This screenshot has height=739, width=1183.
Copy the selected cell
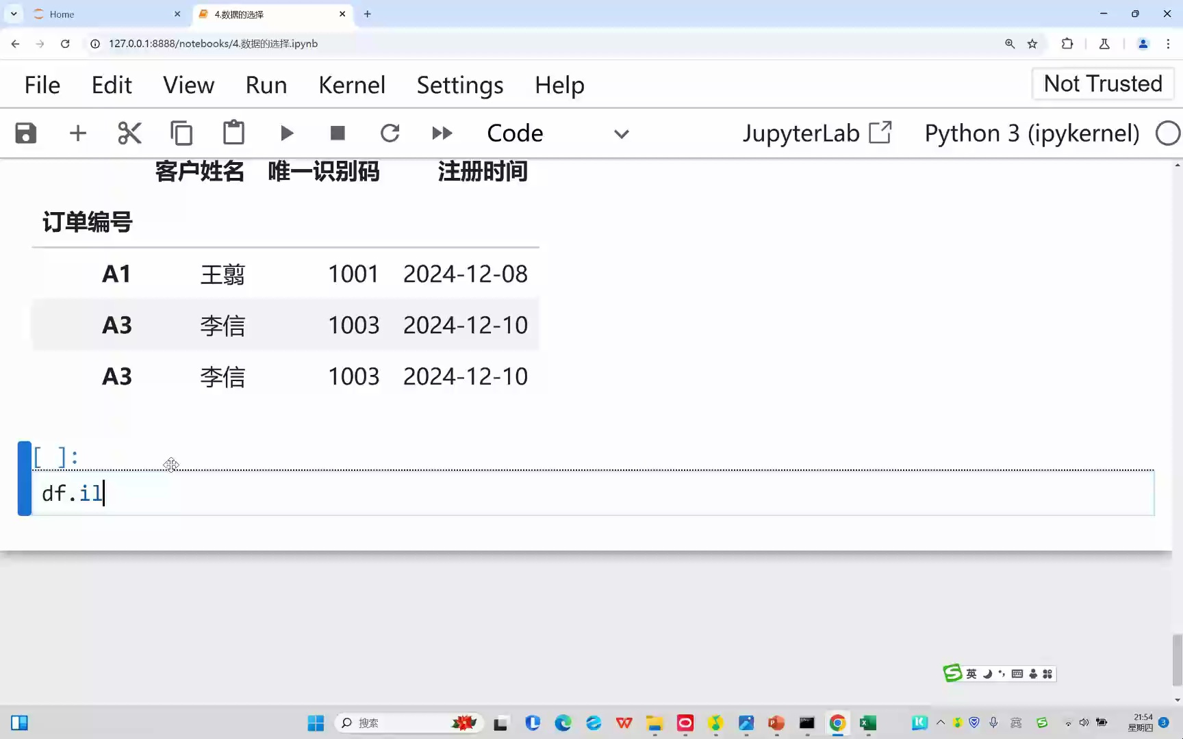(x=181, y=133)
